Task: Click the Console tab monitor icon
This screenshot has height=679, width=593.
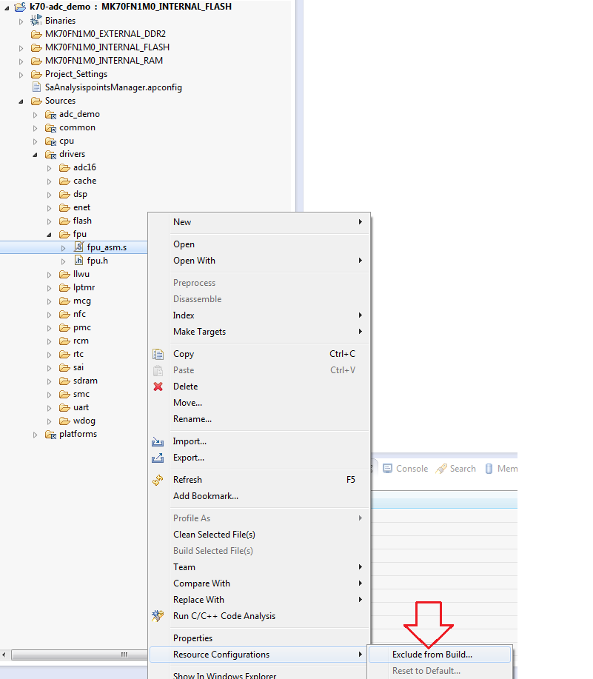Action: pos(387,469)
